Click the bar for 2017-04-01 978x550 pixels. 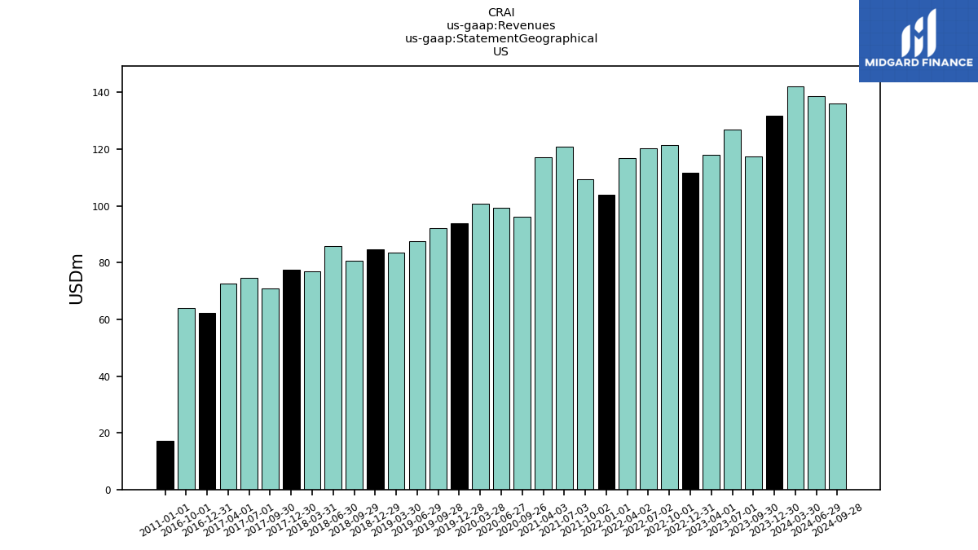(x=228, y=386)
